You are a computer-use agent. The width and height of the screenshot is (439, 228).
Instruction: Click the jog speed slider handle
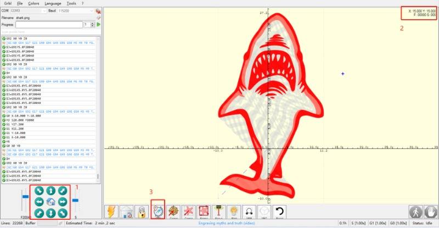tap(25, 197)
